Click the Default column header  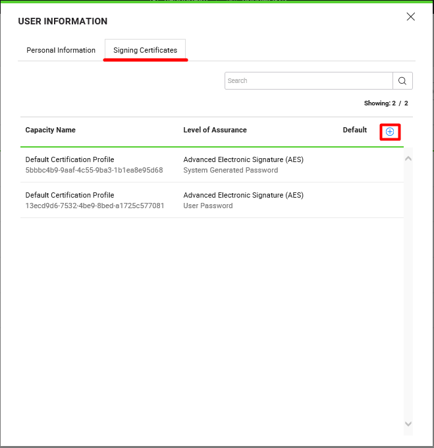click(x=354, y=130)
